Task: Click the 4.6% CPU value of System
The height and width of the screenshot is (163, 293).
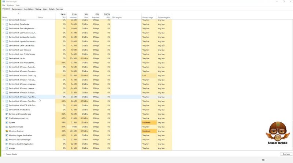Action: [x=63, y=123]
